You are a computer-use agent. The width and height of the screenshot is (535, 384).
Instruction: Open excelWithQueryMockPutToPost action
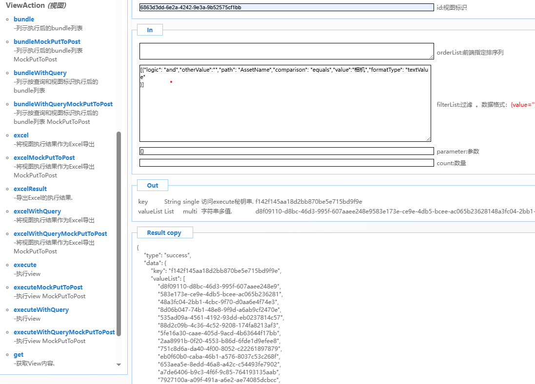[x=60, y=234]
